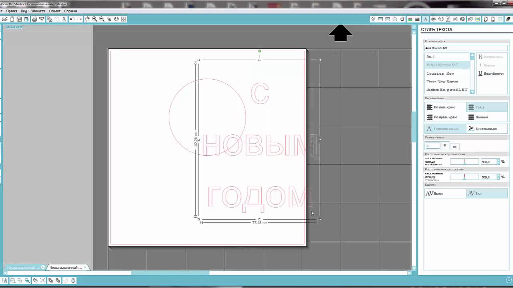Turn kerning off

[x=446, y=194]
